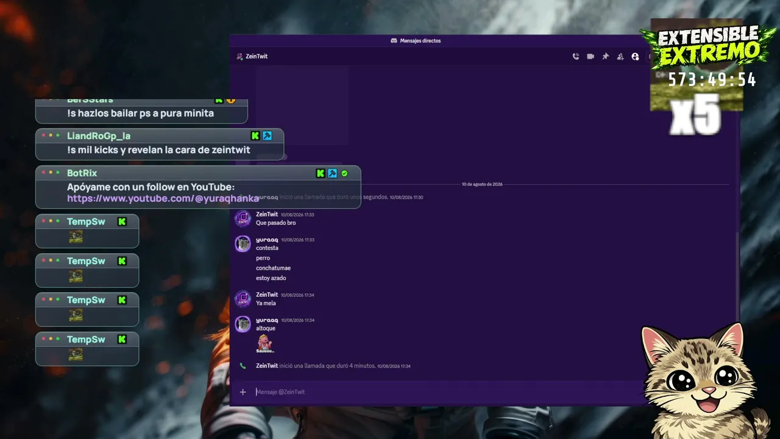Click the ZeinTwit avatar in the chat header
This screenshot has height=439, width=780.
pyautogui.click(x=239, y=56)
